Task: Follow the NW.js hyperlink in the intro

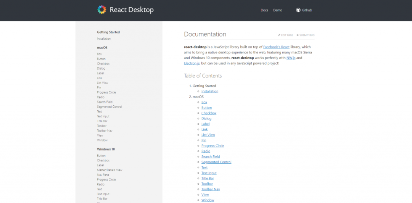Action: click(x=291, y=58)
